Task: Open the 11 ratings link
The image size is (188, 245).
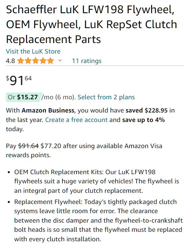Action: point(87,61)
